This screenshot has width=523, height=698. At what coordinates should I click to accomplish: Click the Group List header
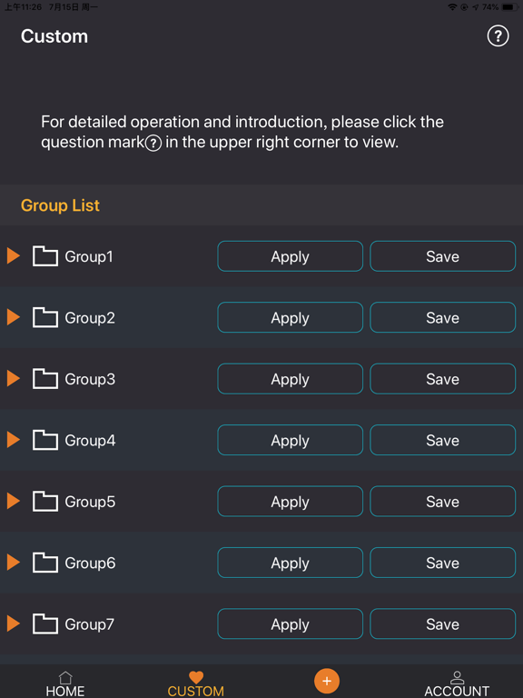coord(60,205)
